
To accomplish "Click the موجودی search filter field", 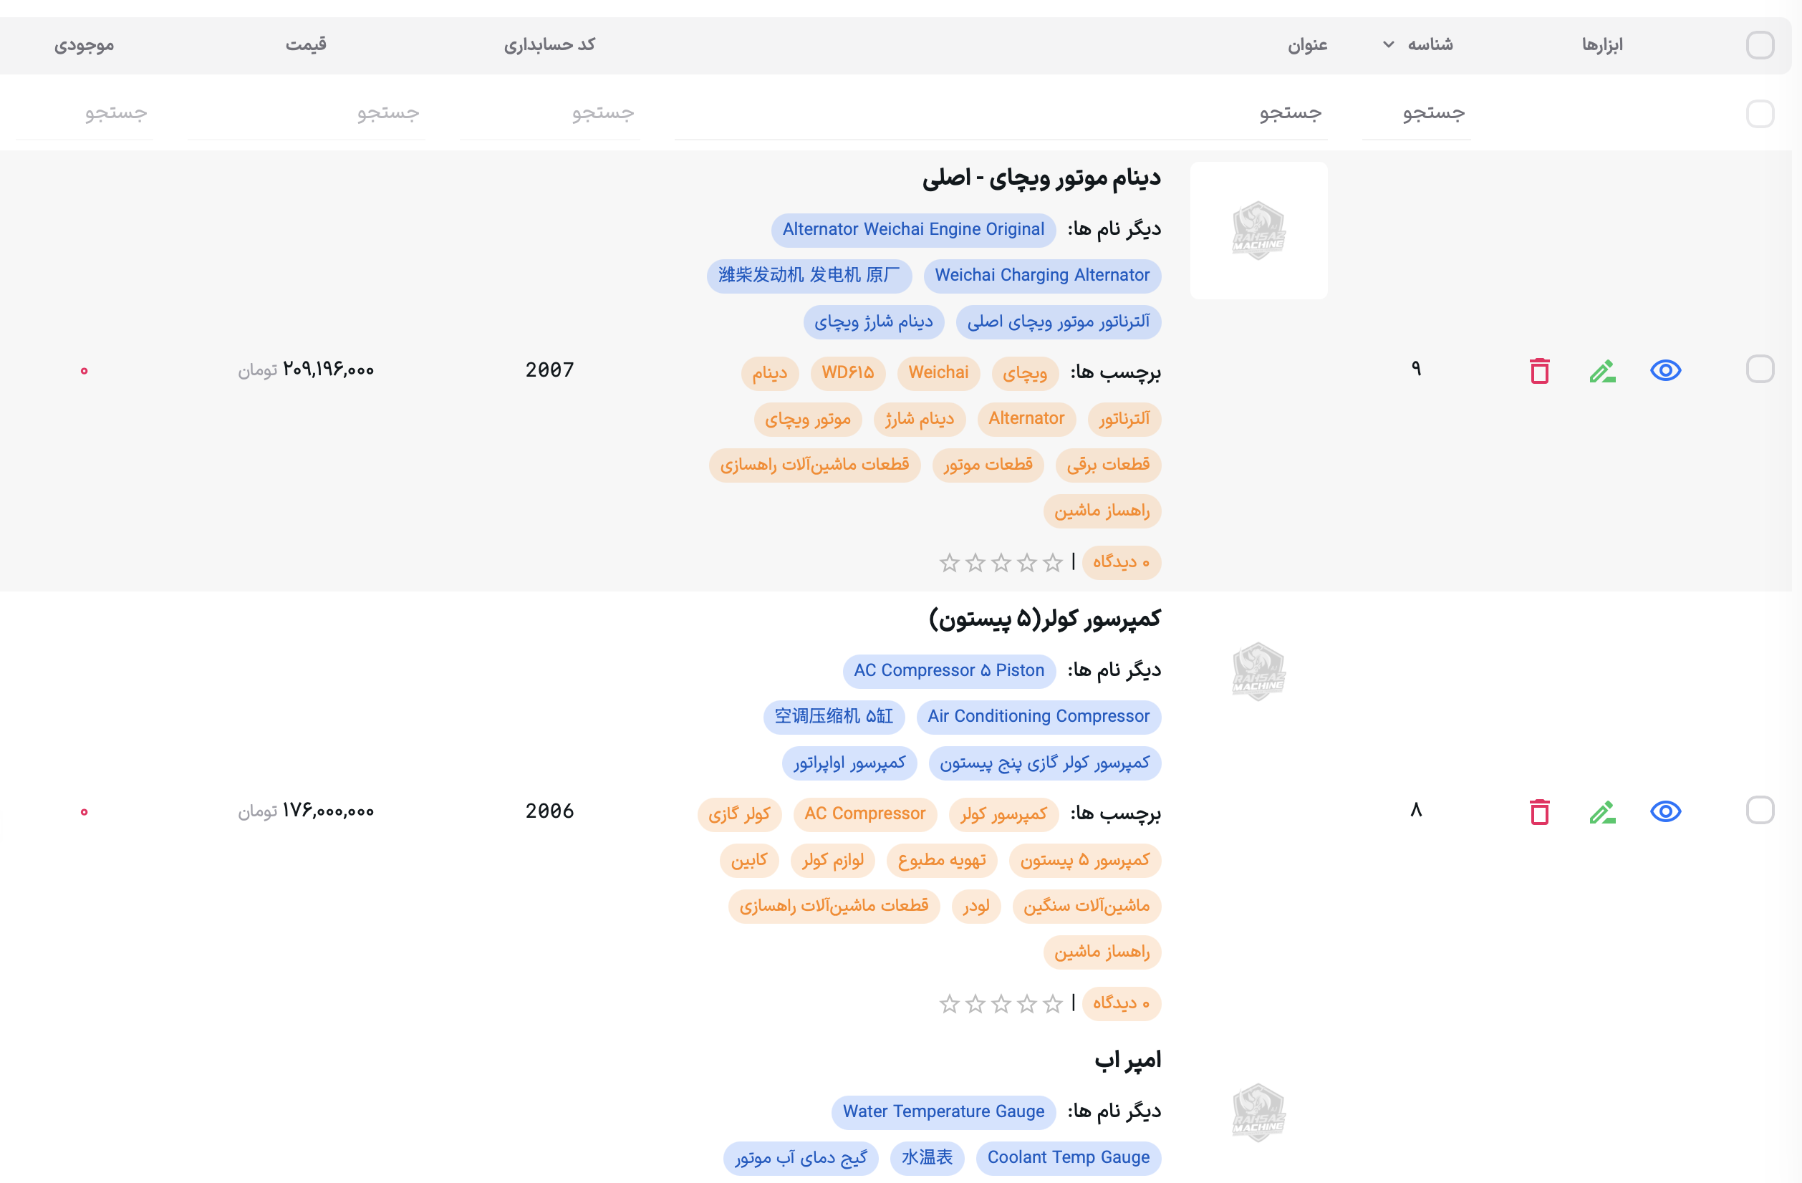I will [85, 114].
